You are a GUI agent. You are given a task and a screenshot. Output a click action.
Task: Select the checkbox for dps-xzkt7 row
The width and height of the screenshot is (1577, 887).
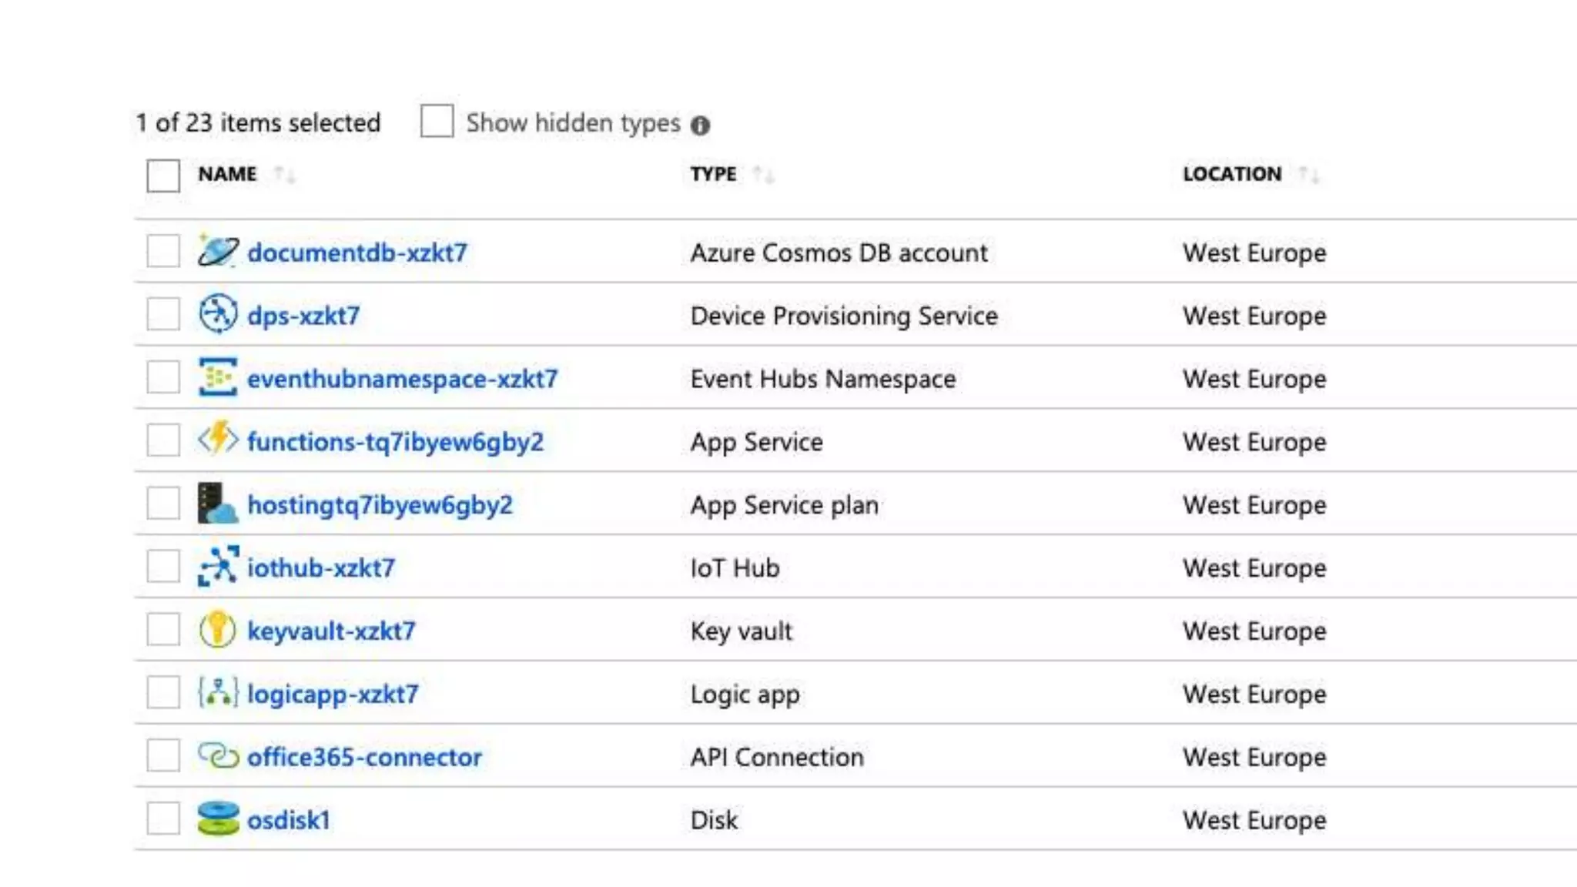tap(163, 314)
